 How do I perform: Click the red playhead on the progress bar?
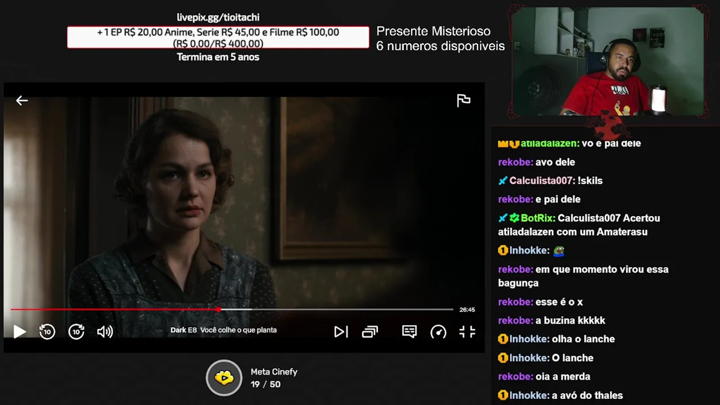(x=218, y=309)
